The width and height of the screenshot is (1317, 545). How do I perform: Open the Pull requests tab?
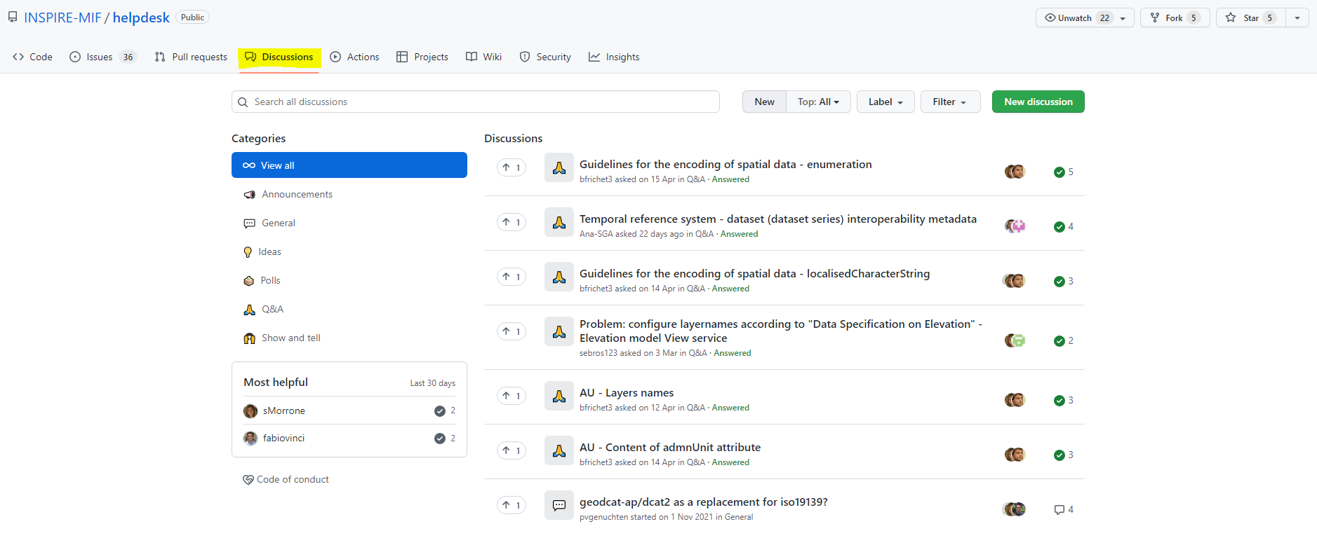(x=191, y=57)
